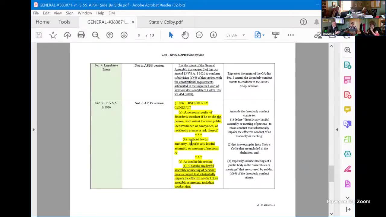Screen dimensions: 386x217
Task: Click the Print file icon
Action: [81, 35]
